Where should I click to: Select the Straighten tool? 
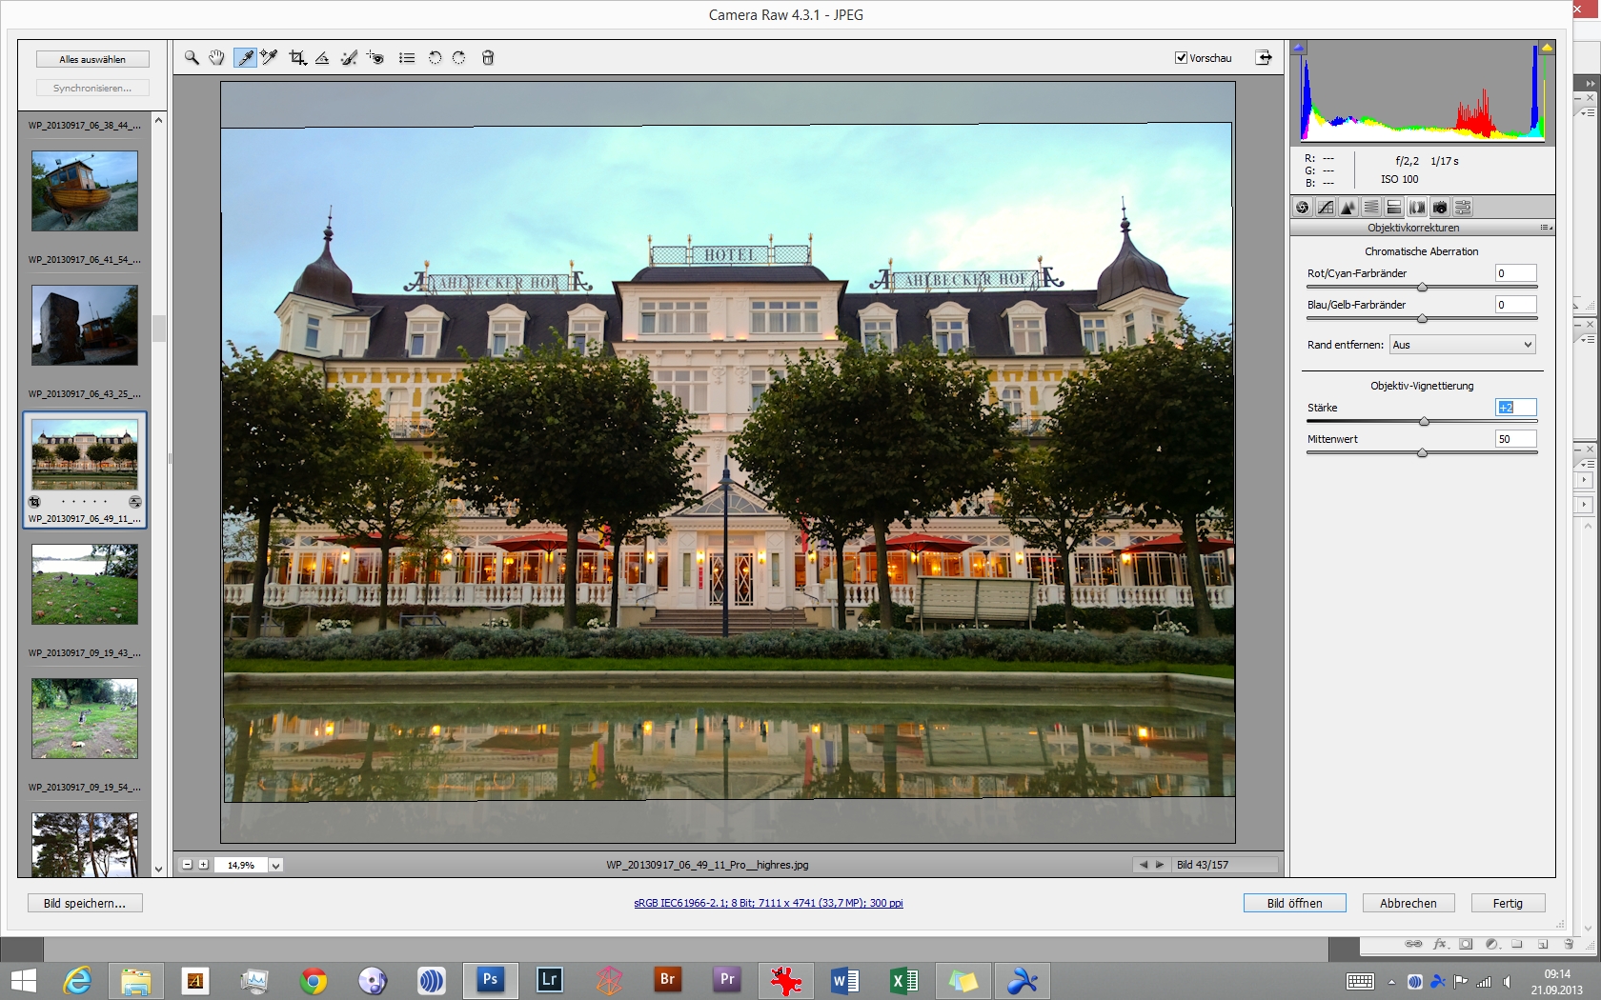tap(322, 58)
